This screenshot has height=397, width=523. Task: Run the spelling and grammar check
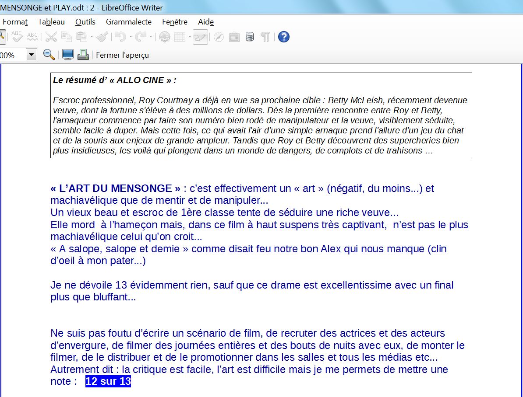tap(17, 37)
